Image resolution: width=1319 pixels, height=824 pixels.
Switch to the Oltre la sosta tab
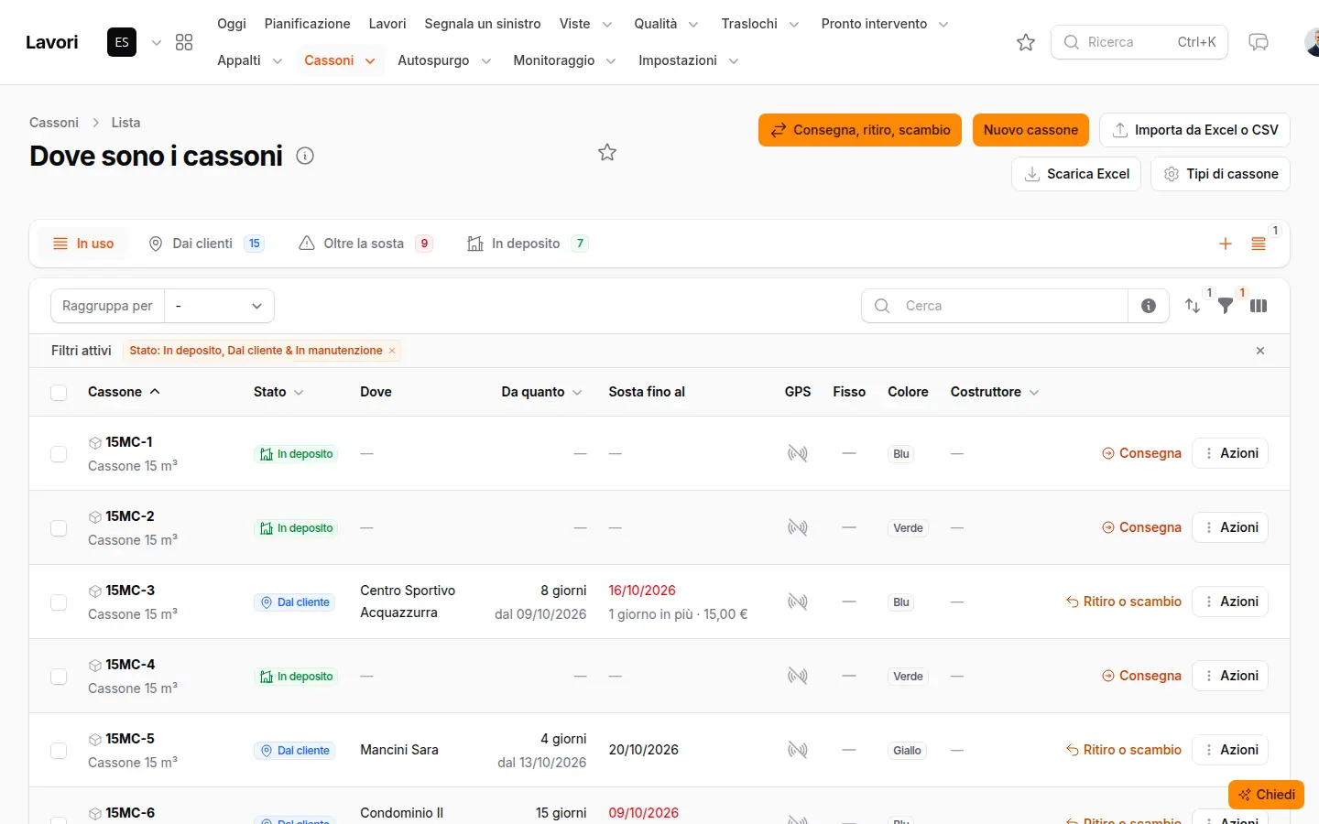tap(365, 244)
